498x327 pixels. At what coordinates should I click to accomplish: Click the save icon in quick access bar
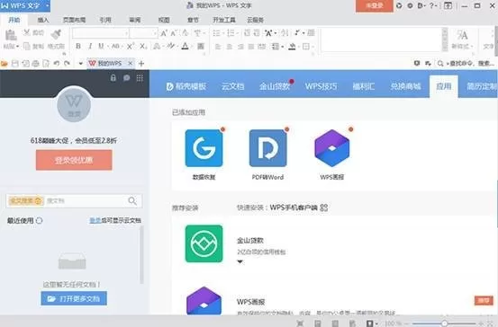pos(15,64)
